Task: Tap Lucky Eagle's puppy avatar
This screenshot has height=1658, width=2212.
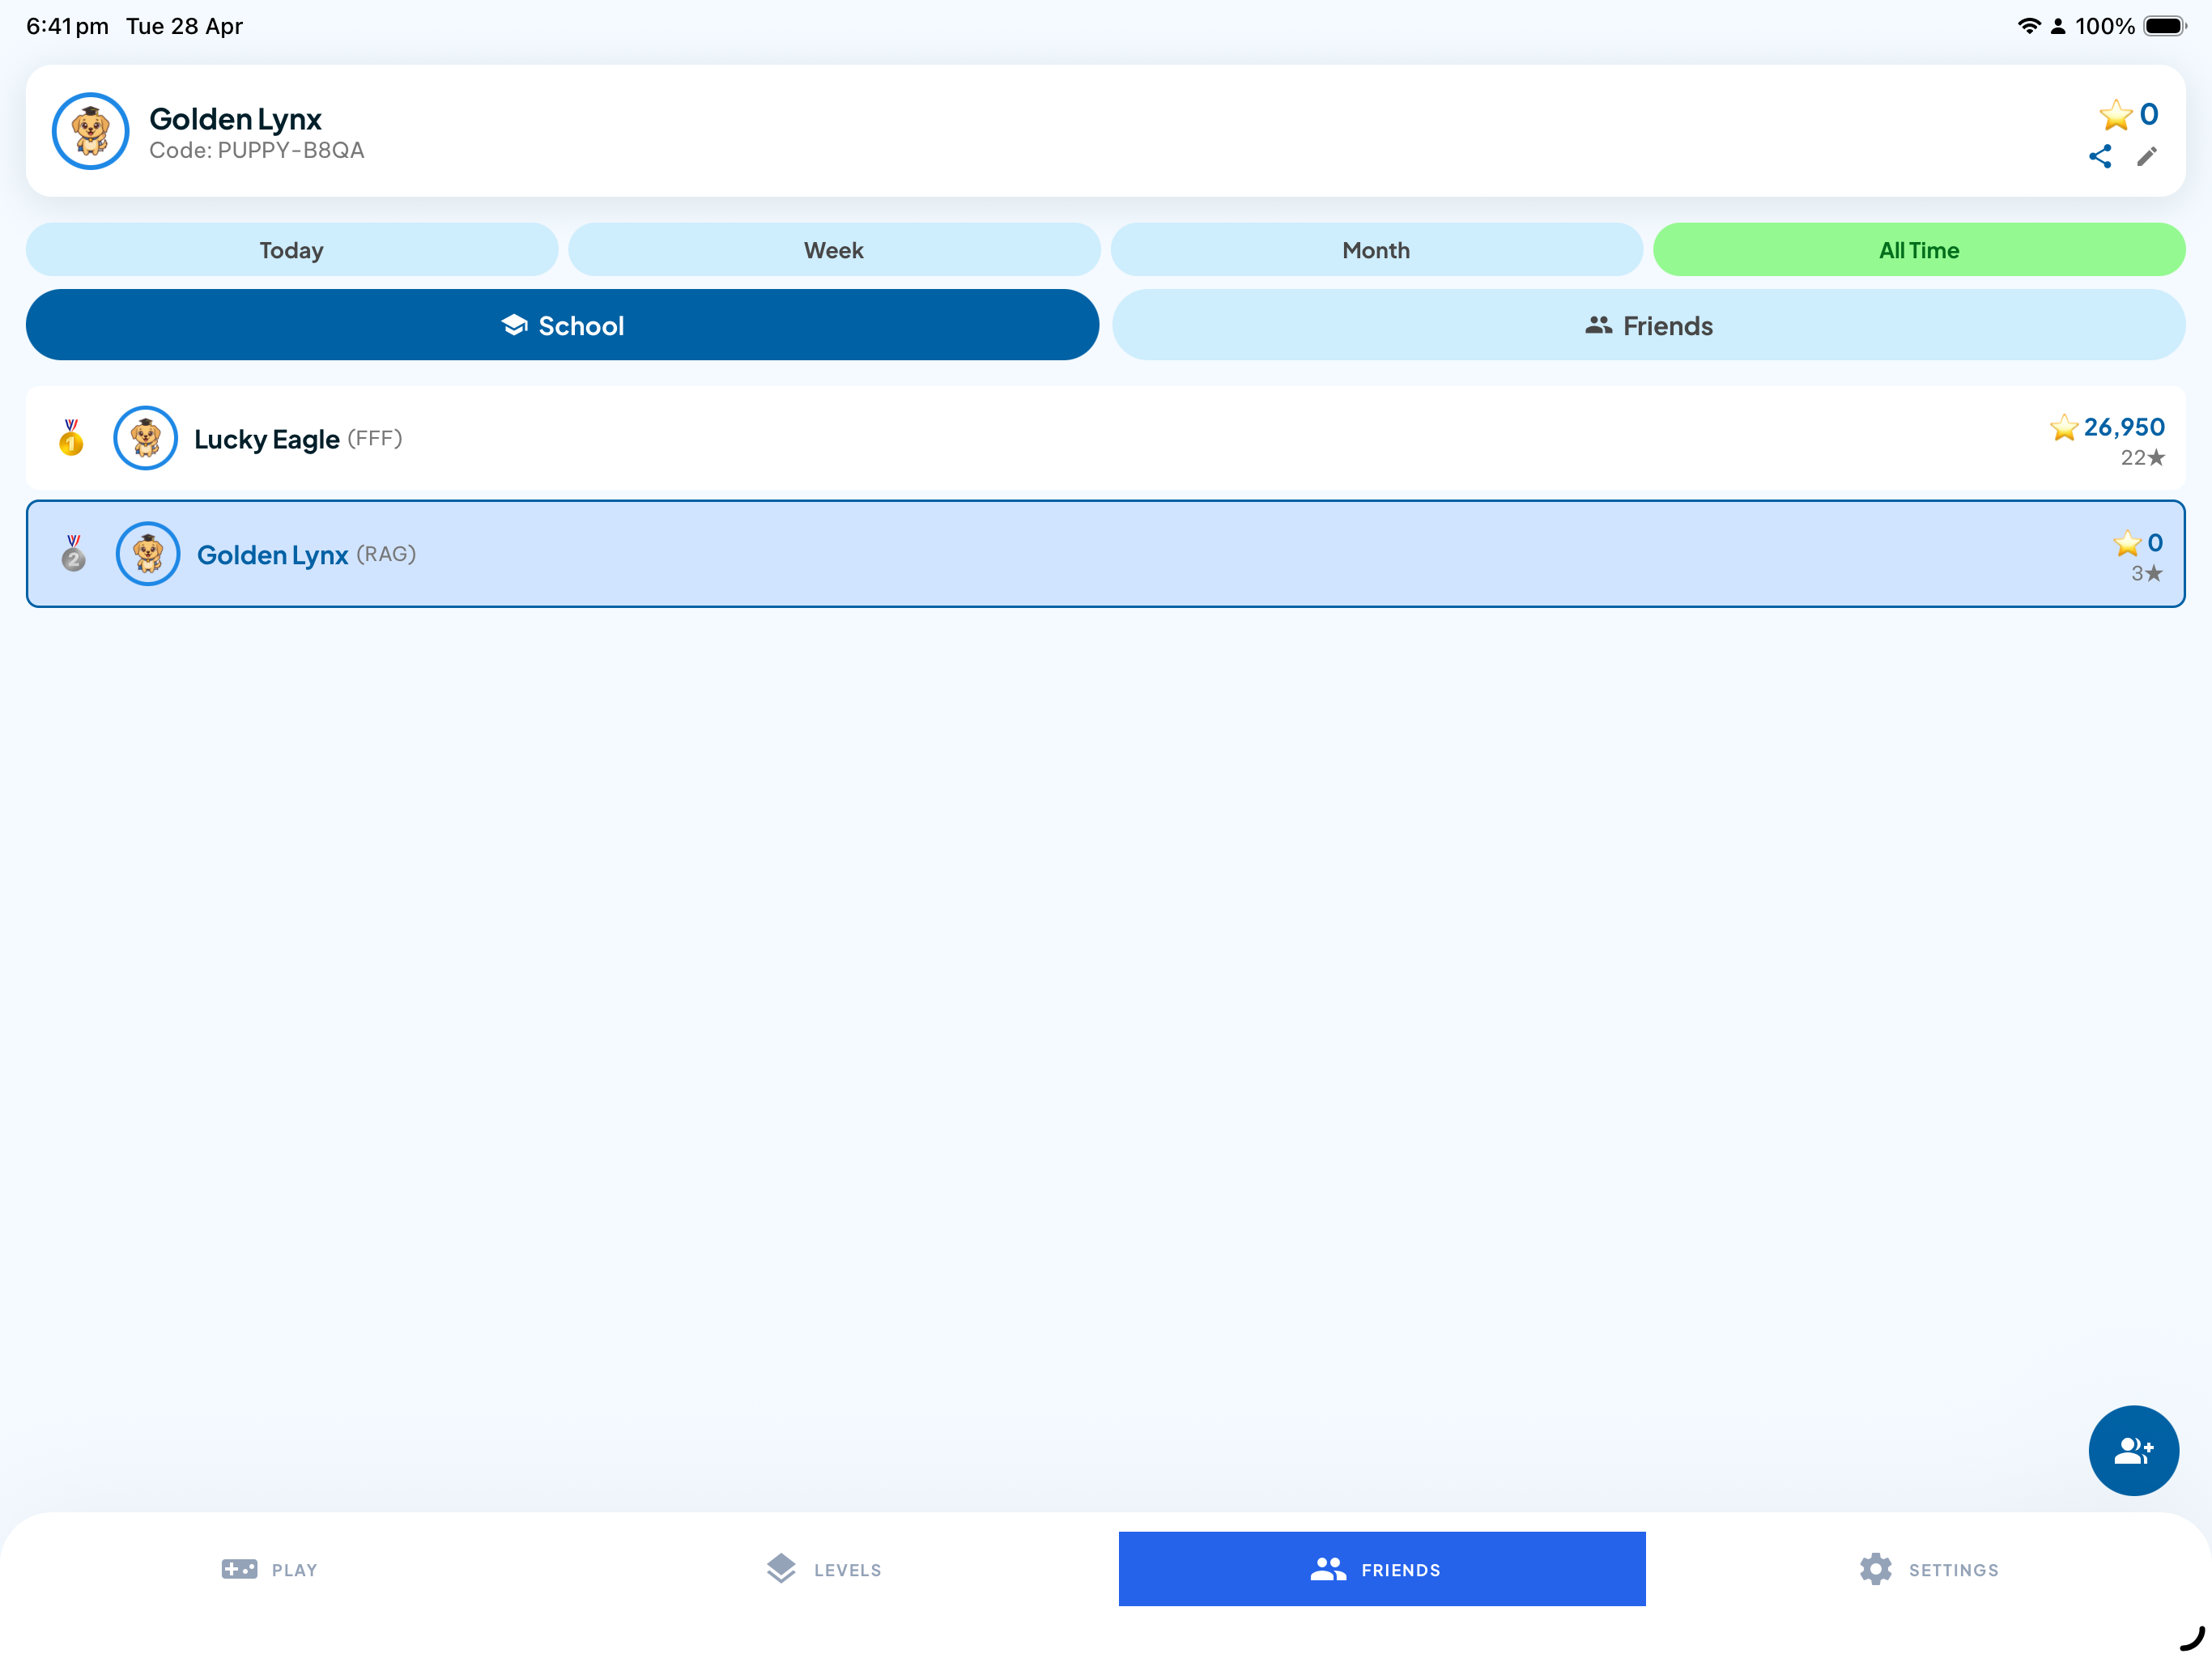Action: coord(146,438)
